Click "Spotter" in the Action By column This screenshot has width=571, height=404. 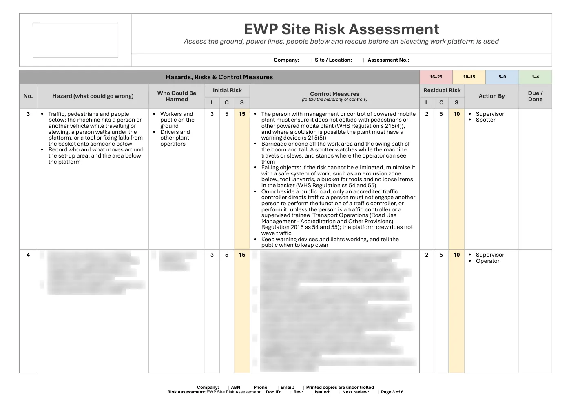coord(485,120)
